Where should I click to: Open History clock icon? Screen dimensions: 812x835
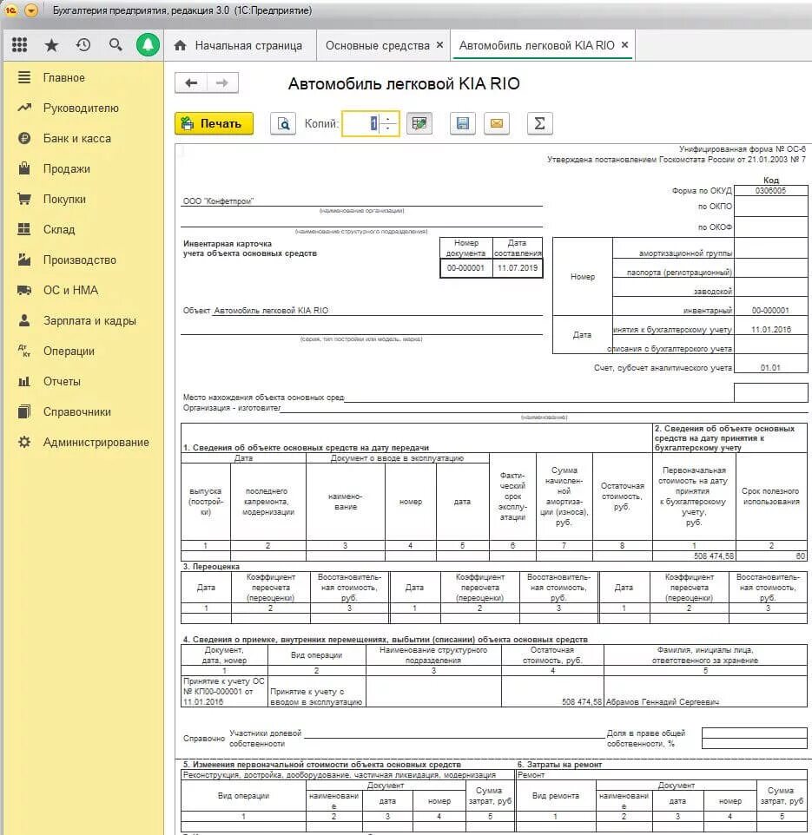[83, 45]
